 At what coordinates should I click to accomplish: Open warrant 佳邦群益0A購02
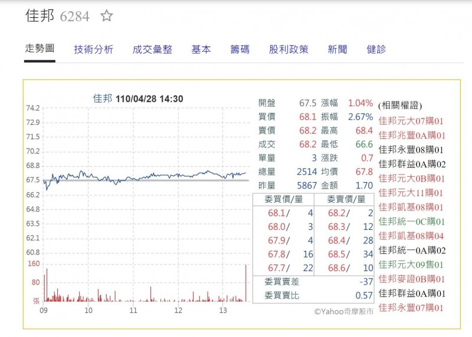point(412,164)
